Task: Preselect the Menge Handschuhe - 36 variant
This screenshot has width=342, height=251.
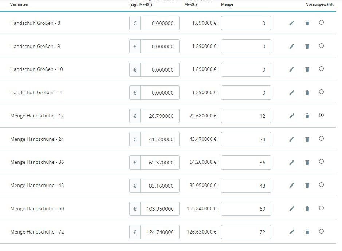Action: (x=321, y=162)
